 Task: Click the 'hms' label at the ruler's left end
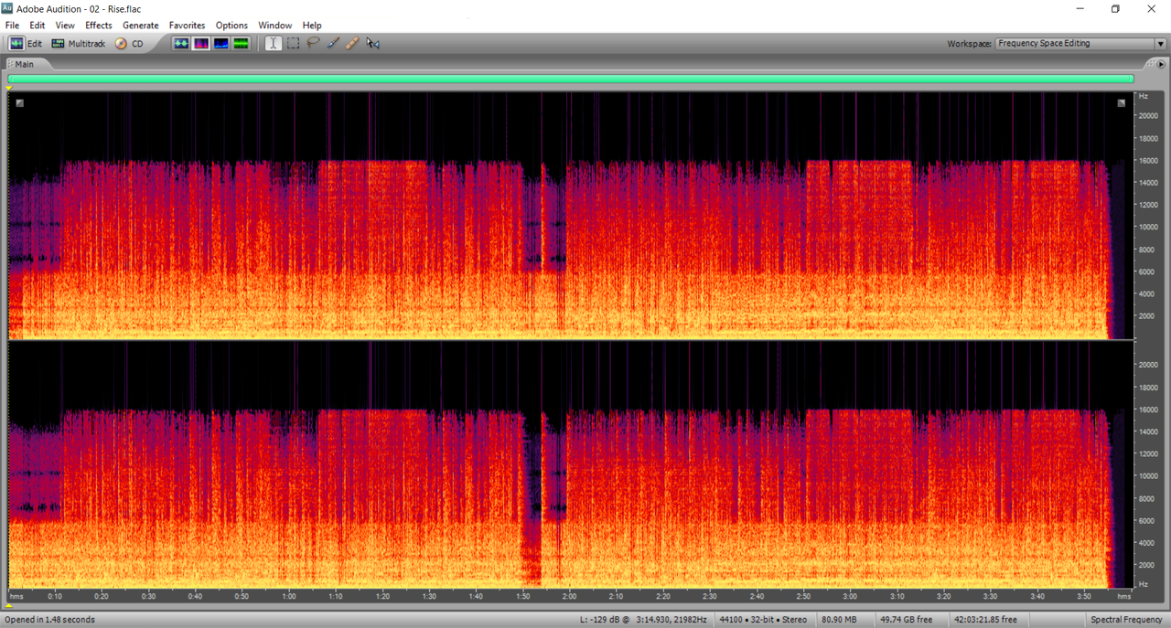pyautogui.click(x=17, y=596)
